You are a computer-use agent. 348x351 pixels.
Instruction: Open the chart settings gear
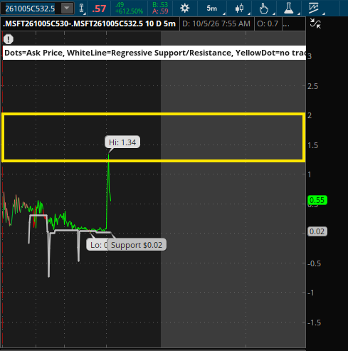[184, 9]
